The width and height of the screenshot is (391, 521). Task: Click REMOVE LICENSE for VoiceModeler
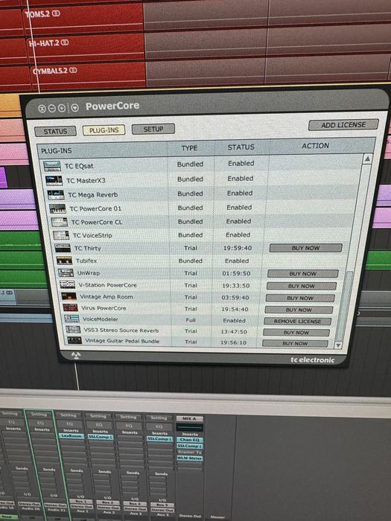click(x=298, y=322)
